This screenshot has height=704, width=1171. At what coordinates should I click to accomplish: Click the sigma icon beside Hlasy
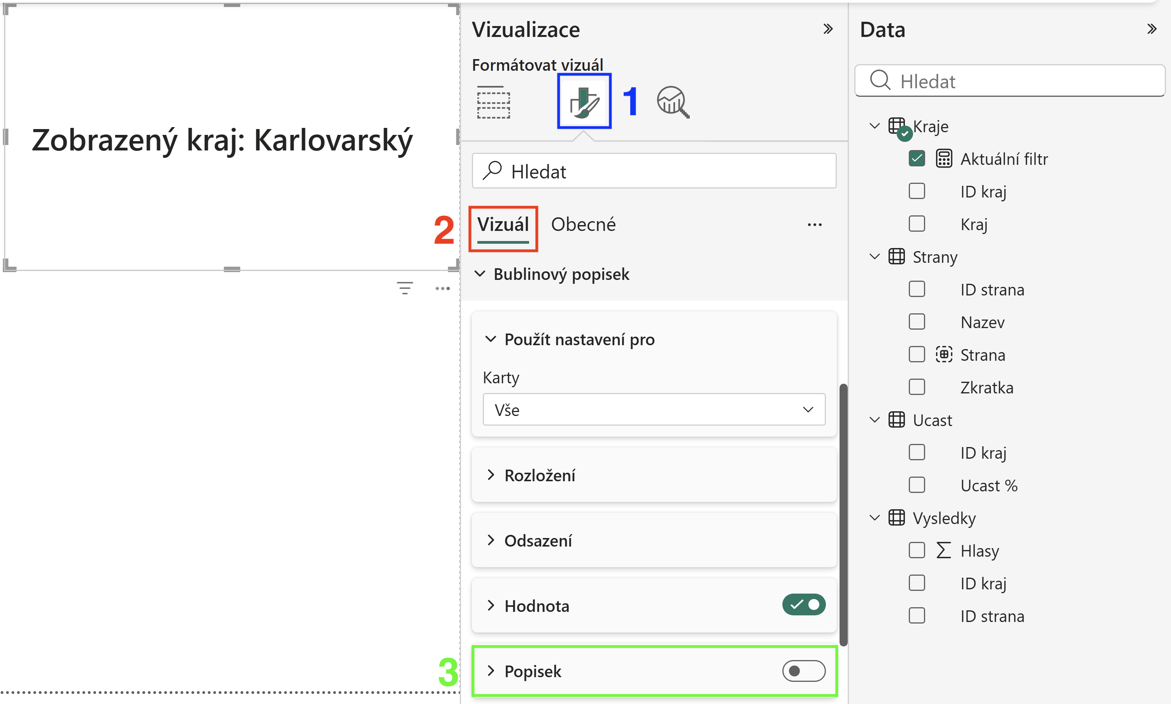tap(943, 550)
